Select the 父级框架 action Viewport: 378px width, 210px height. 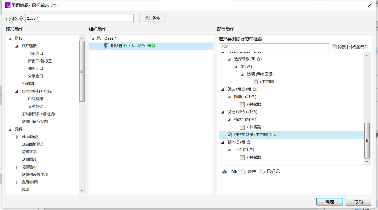click(35, 107)
